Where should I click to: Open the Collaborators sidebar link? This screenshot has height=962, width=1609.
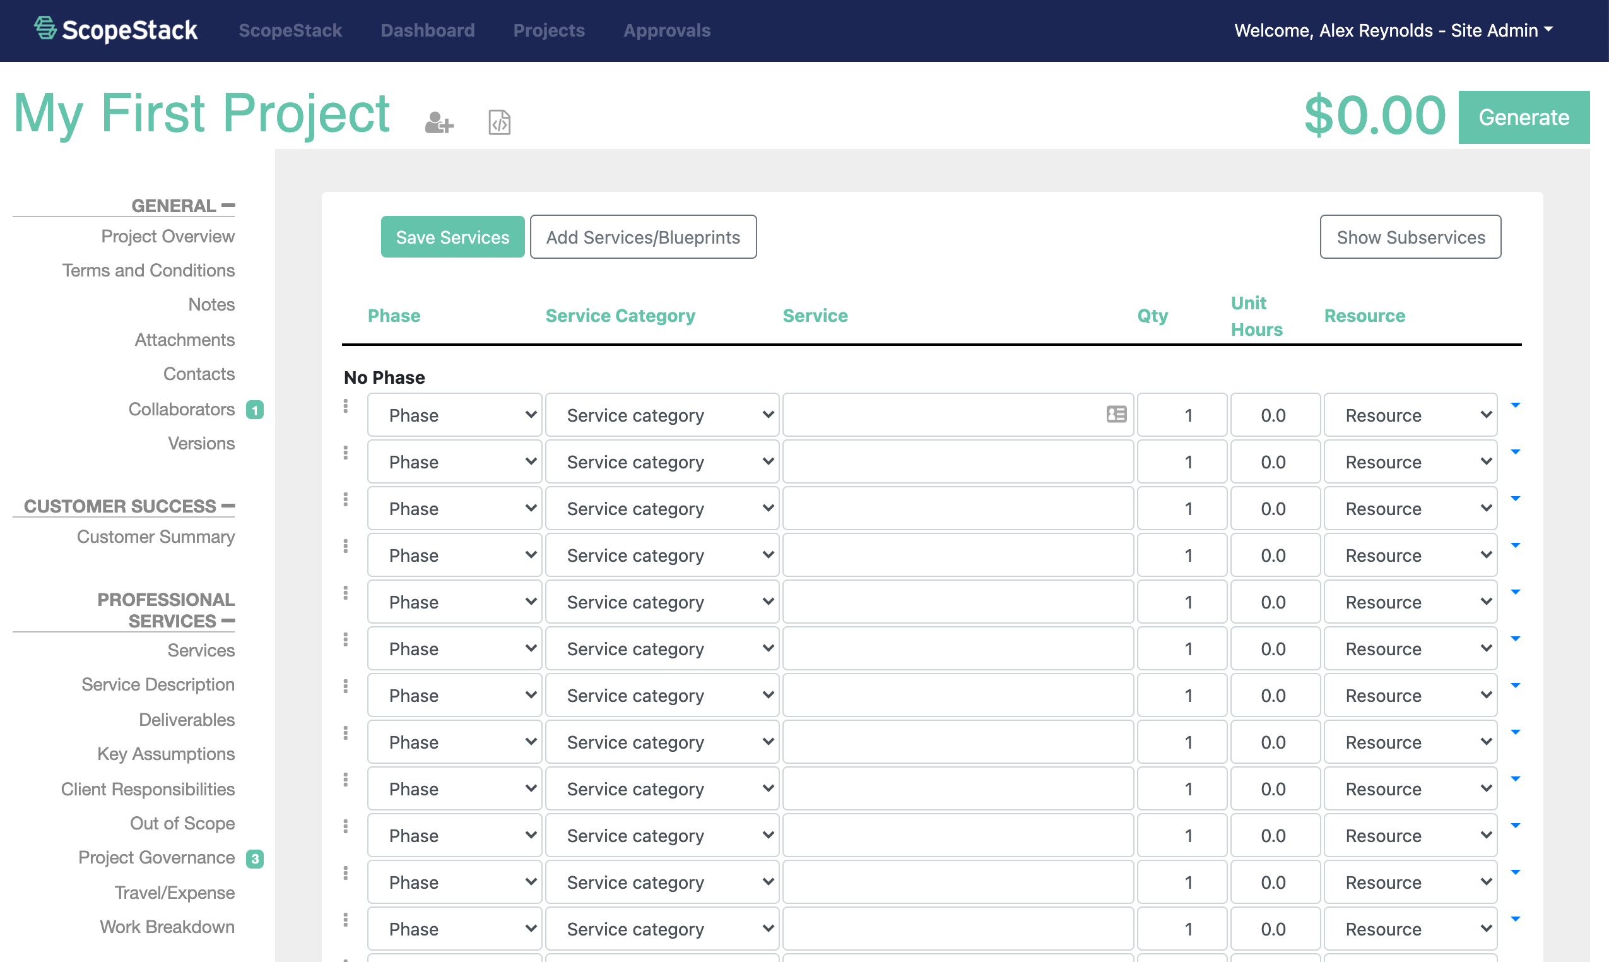tap(182, 409)
